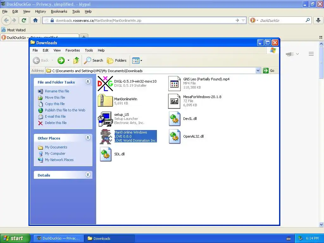Image resolution: width=324 pixels, height=243 pixels.
Task: Open the Most Visited bookmarks folder
Action: point(14,30)
